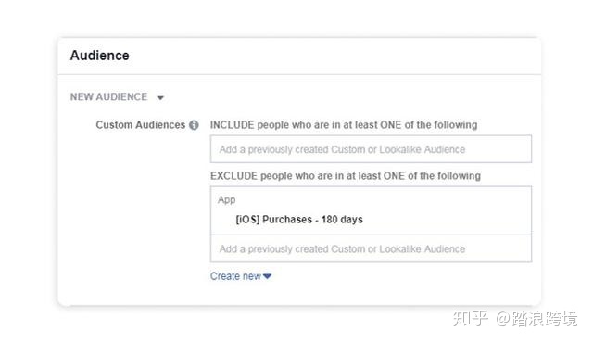The width and height of the screenshot is (593, 343).
Task: Click the Create new link
Action: pos(235,276)
